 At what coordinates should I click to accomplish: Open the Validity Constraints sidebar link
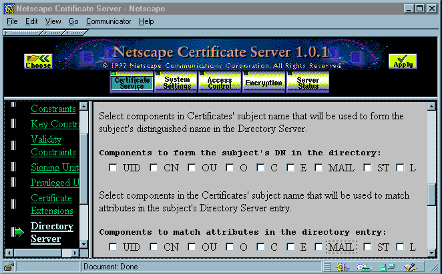coord(53,145)
